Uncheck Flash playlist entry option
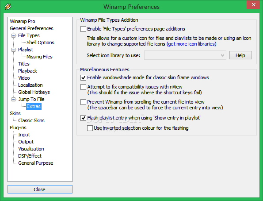 pyautogui.click(x=83, y=118)
